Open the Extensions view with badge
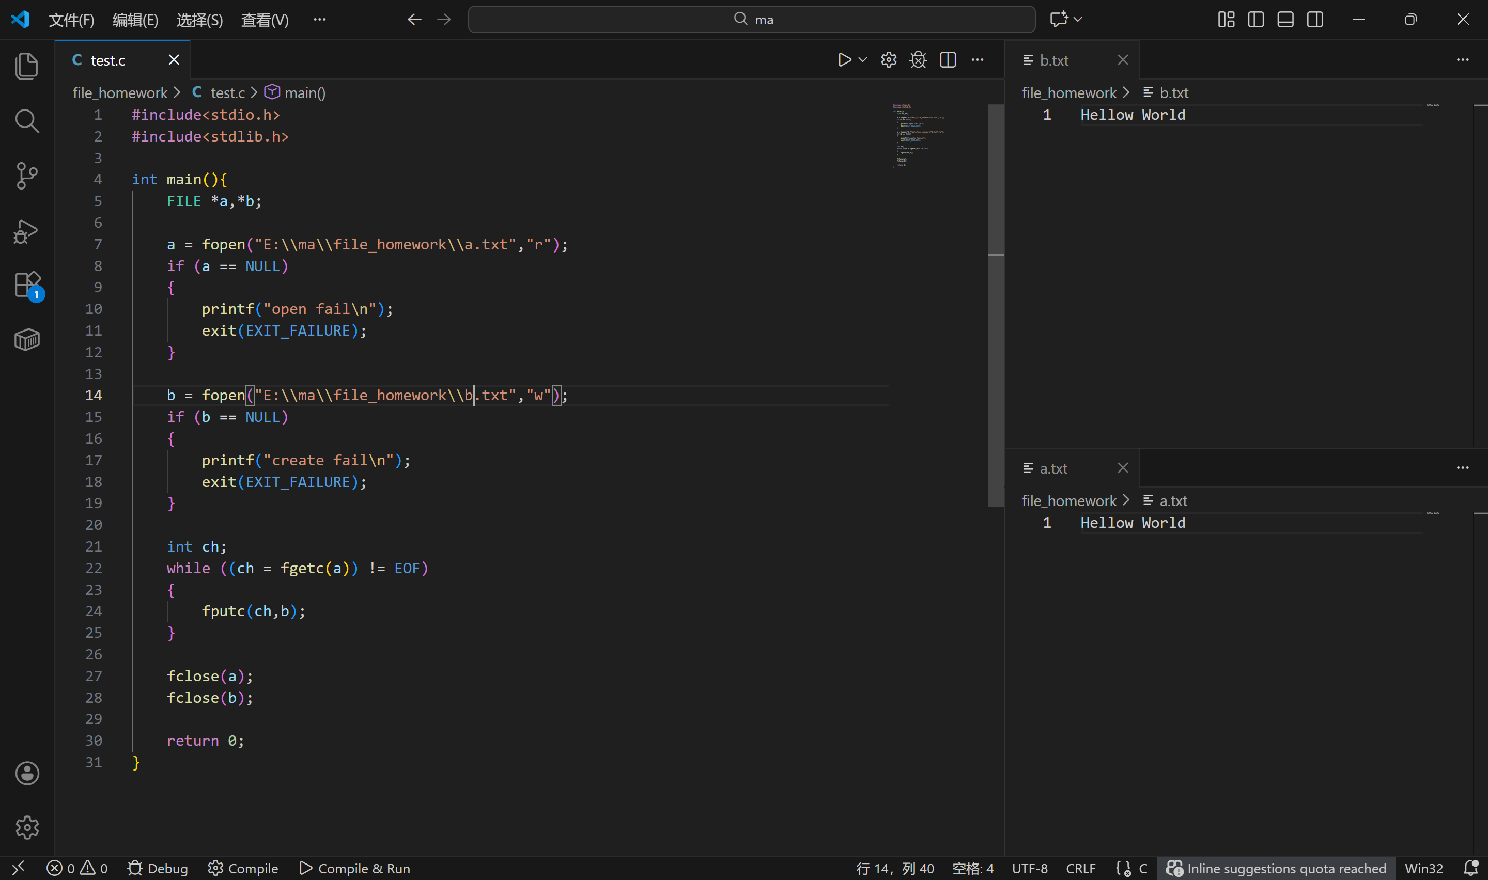This screenshot has height=880, width=1488. click(27, 285)
